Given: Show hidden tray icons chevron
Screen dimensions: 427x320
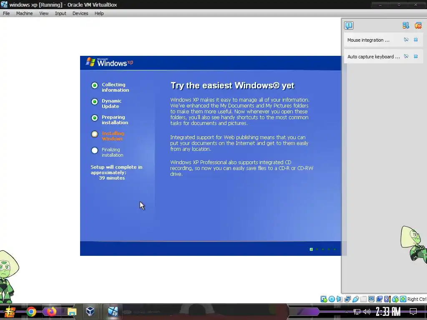Looking at the screenshot, I should coord(347,312).
